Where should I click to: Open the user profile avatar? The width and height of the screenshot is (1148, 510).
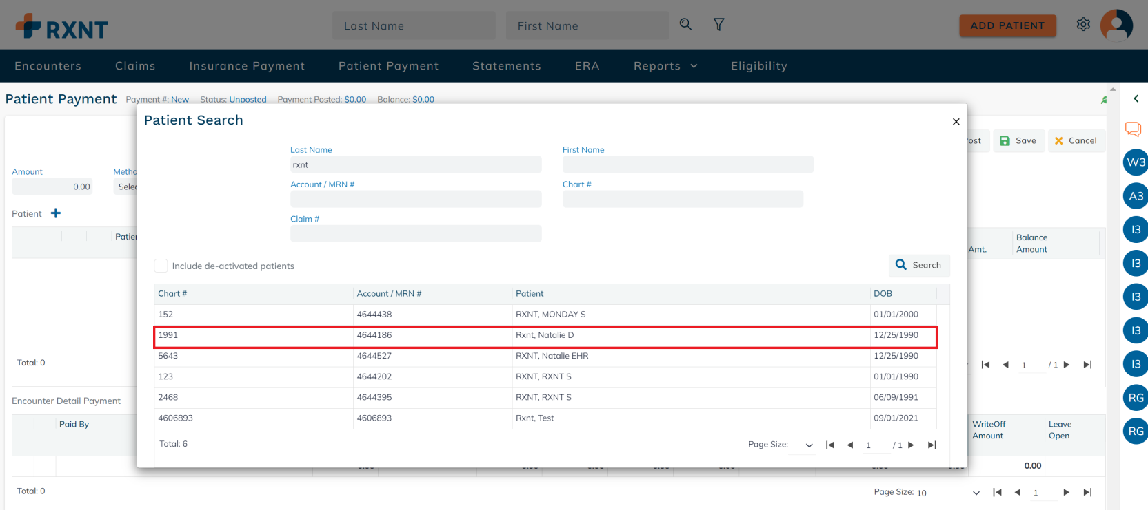click(1116, 25)
